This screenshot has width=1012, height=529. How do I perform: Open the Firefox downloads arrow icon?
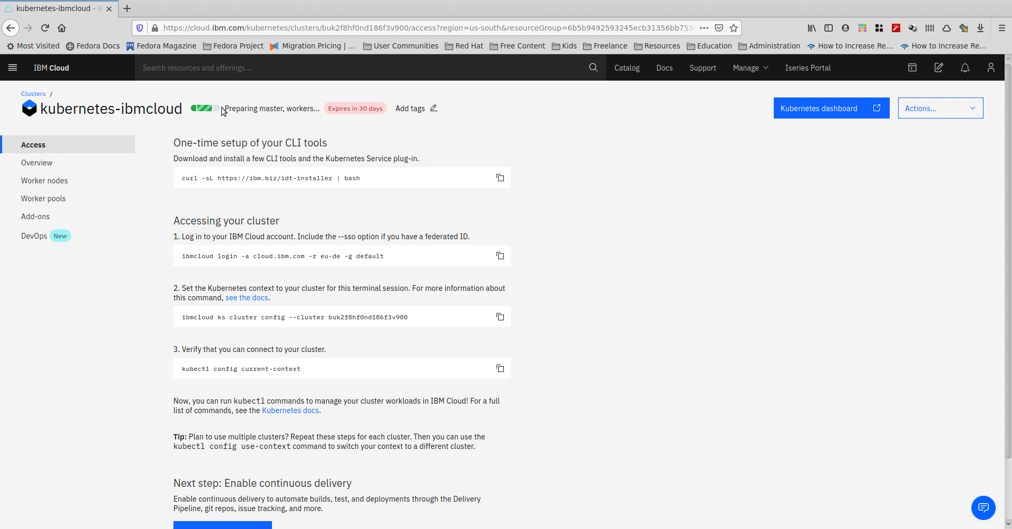pos(980,28)
